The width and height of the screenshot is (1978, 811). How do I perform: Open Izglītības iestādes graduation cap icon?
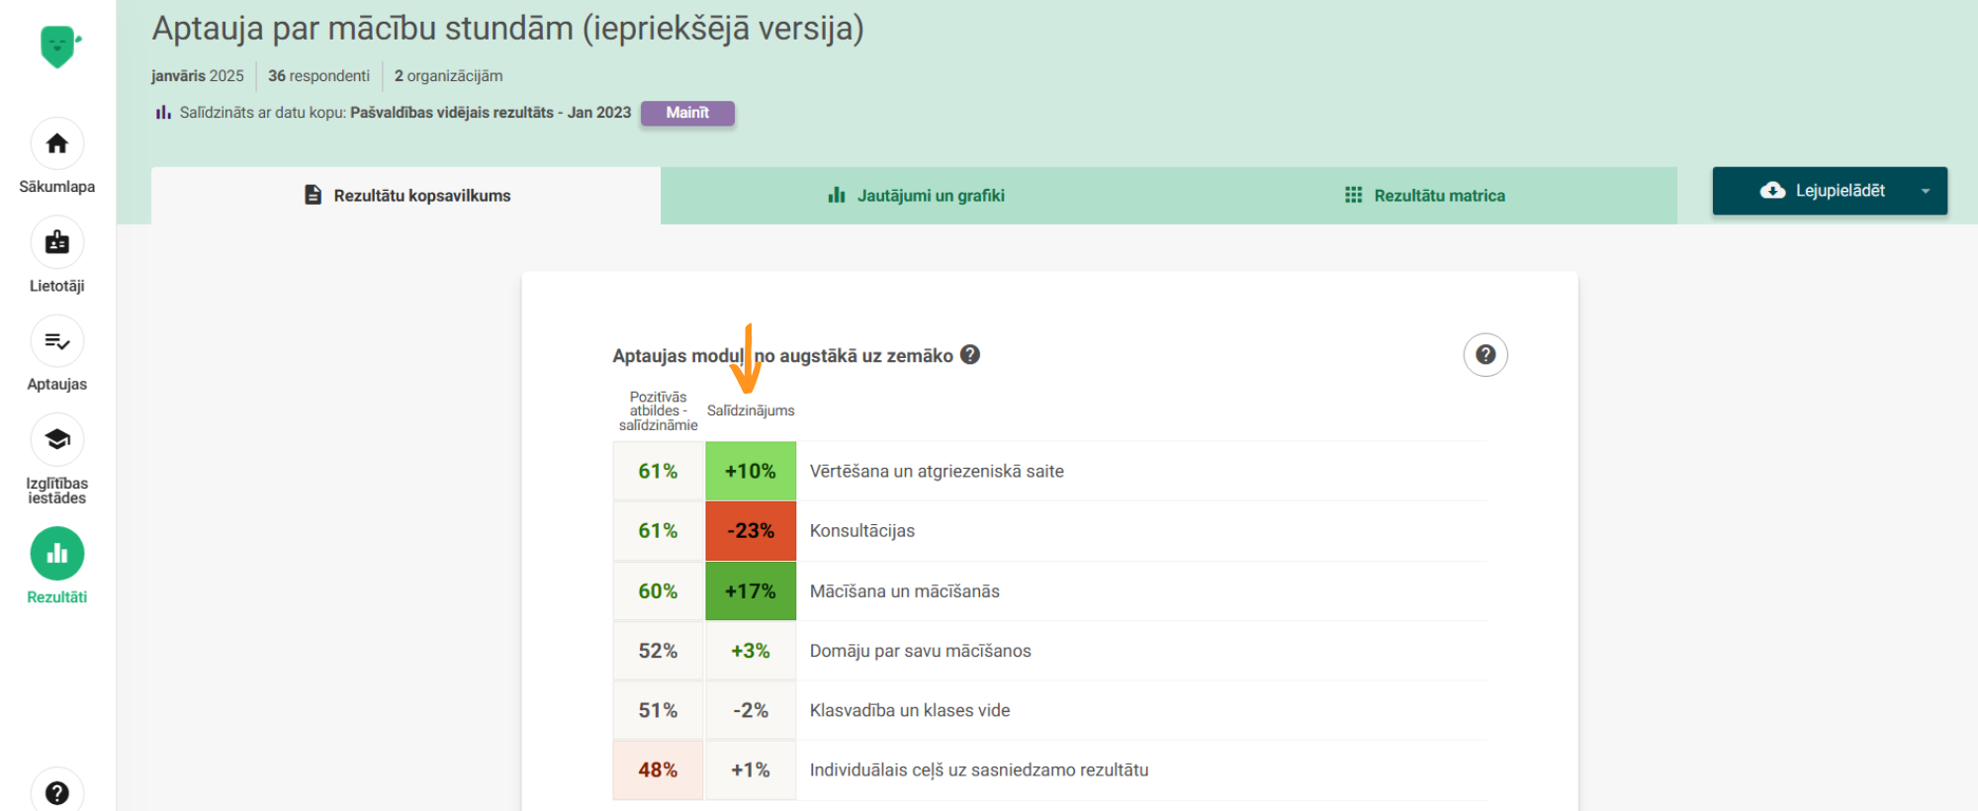(x=57, y=439)
